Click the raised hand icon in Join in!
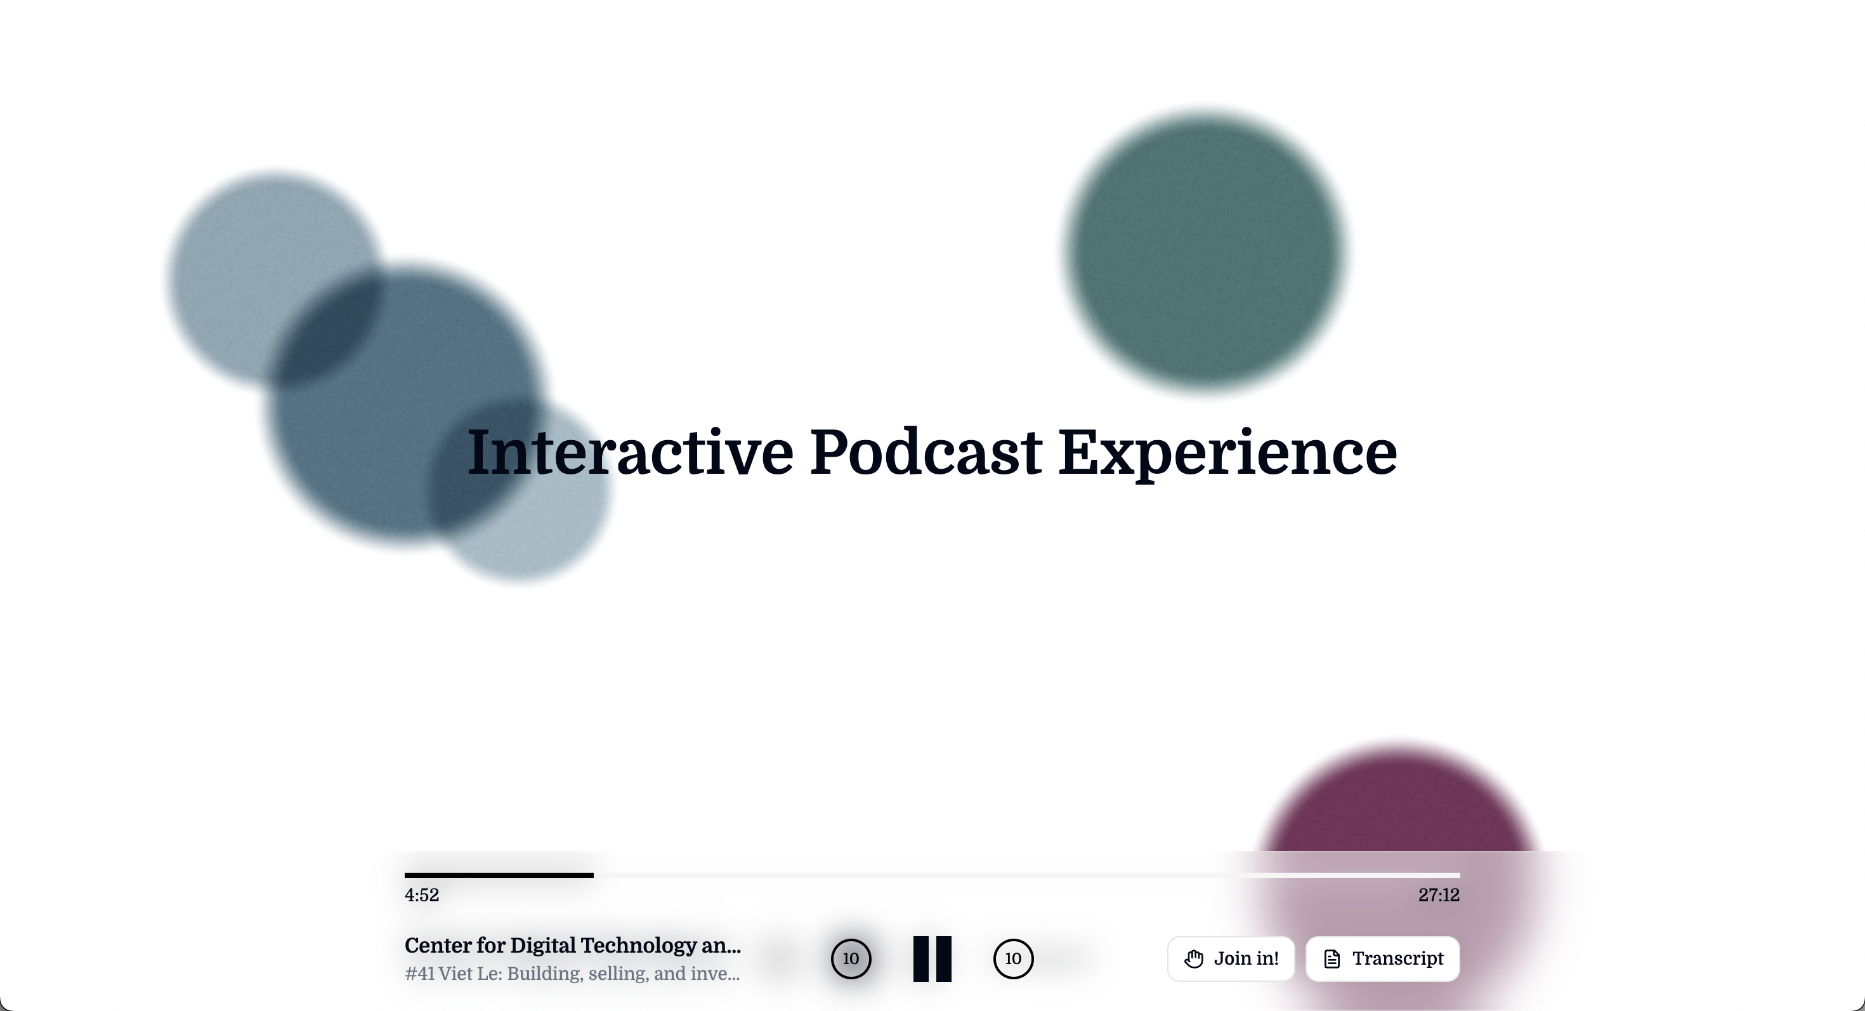Screen dimensions: 1865x1011 [1193, 959]
